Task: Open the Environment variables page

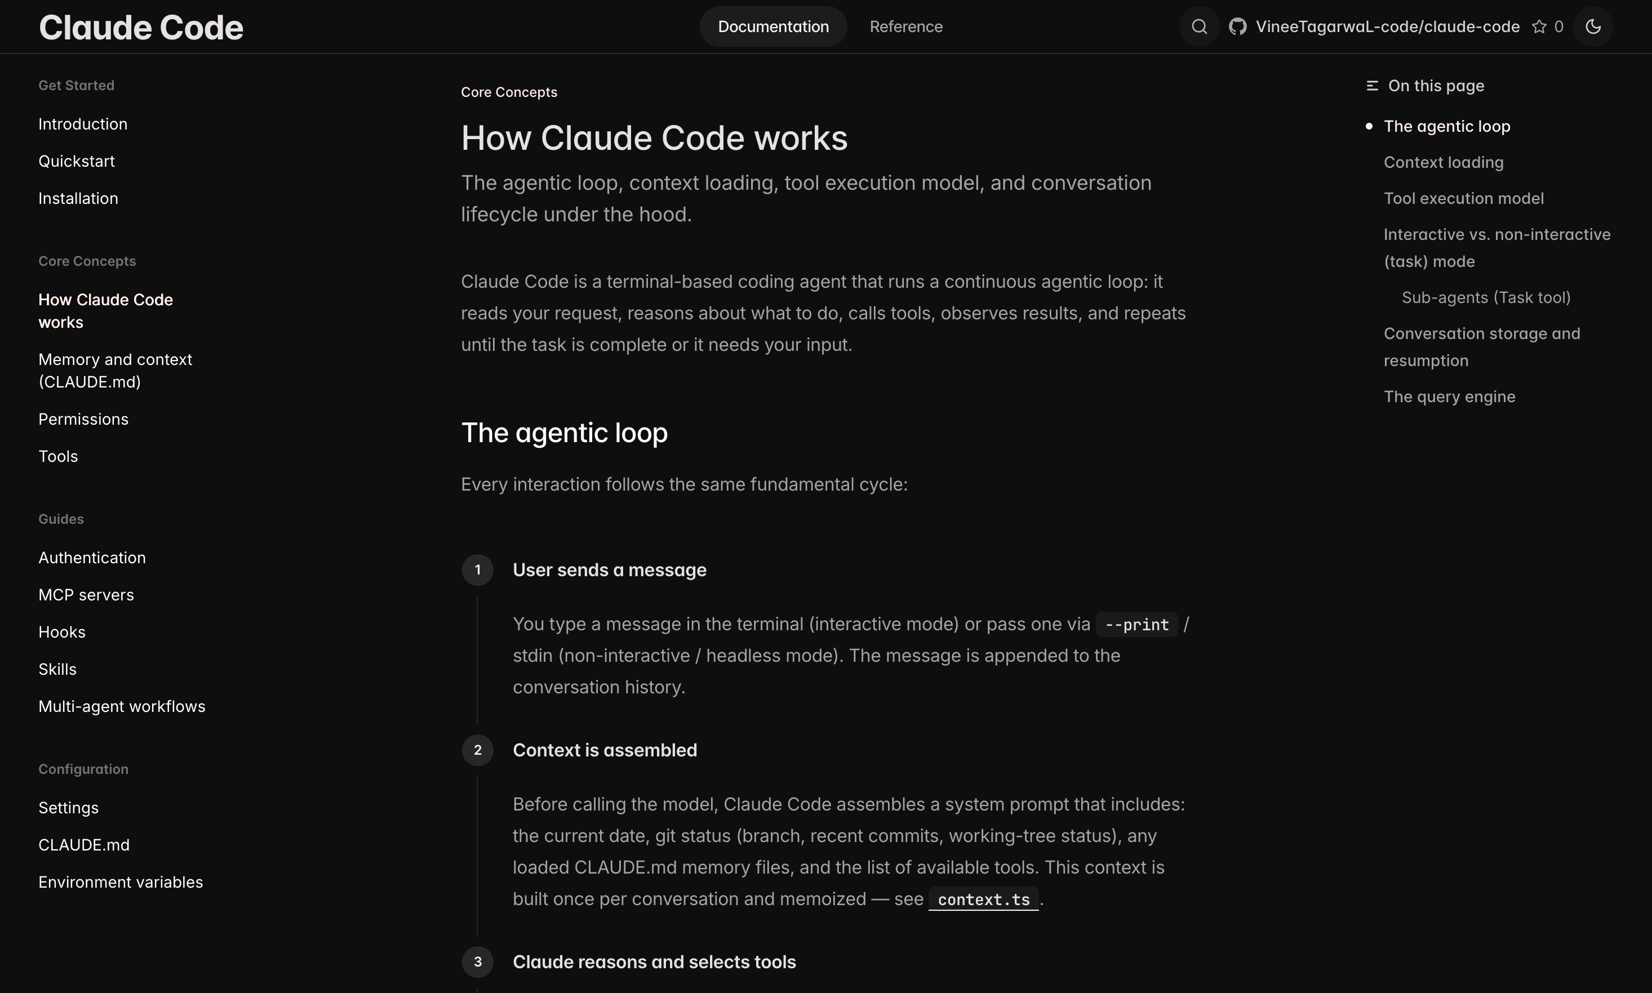Action: [x=121, y=883]
